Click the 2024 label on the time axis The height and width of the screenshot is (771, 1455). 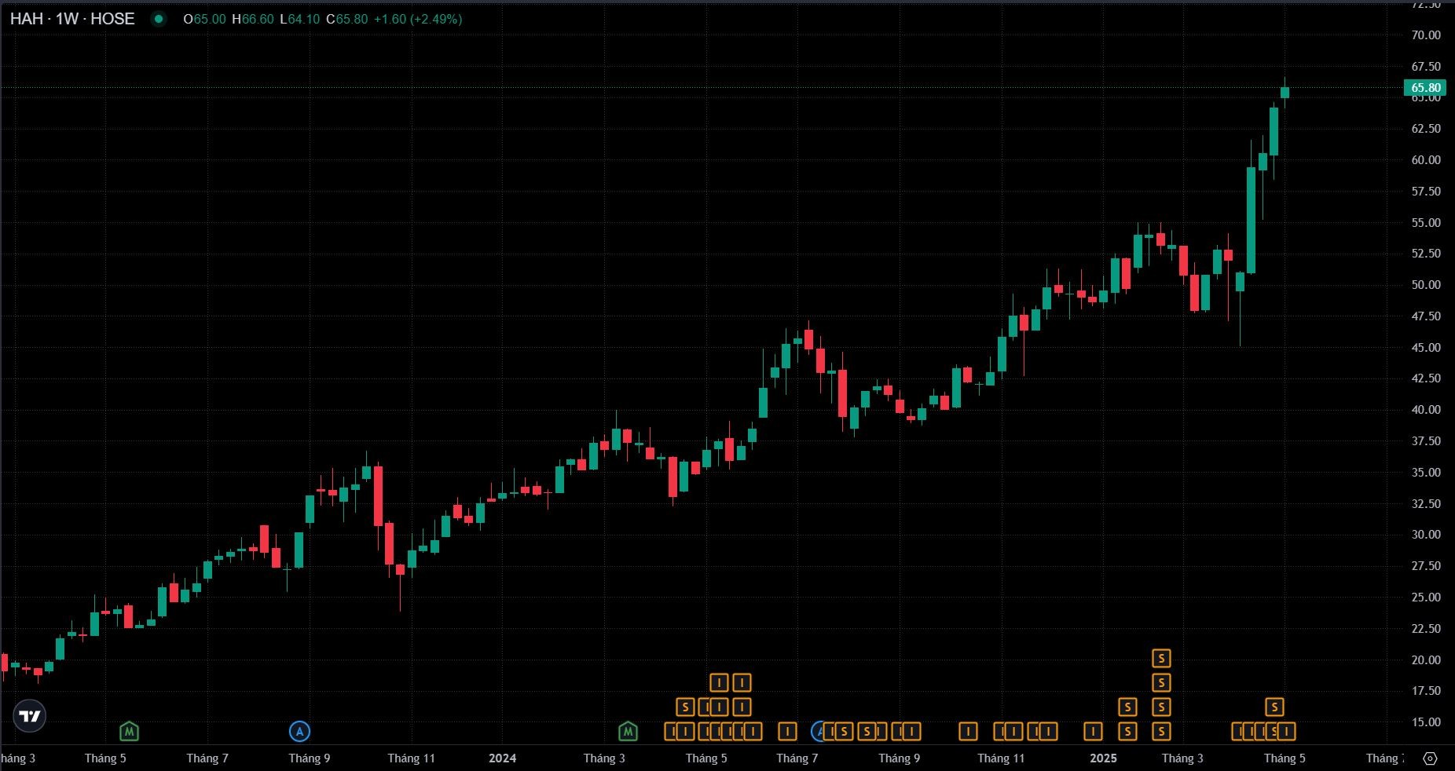502,758
